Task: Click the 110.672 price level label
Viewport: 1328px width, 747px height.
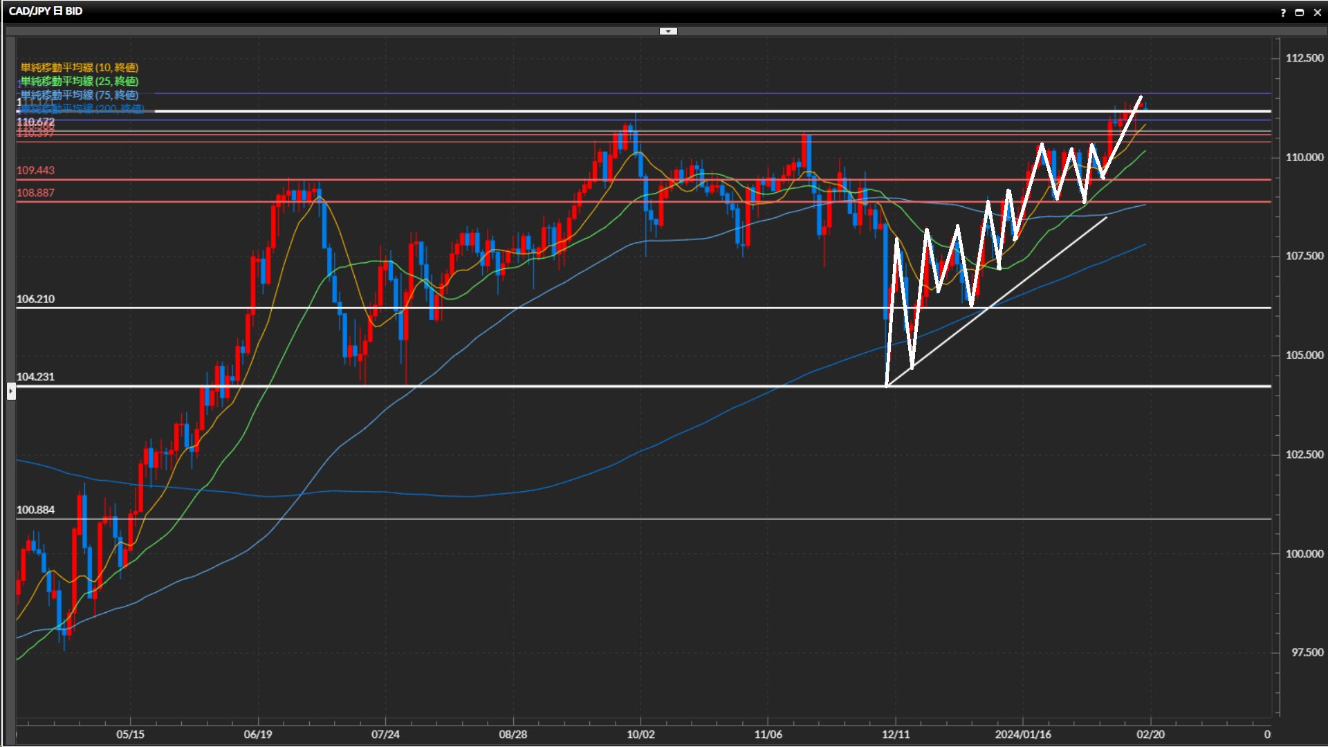Action: (x=35, y=122)
